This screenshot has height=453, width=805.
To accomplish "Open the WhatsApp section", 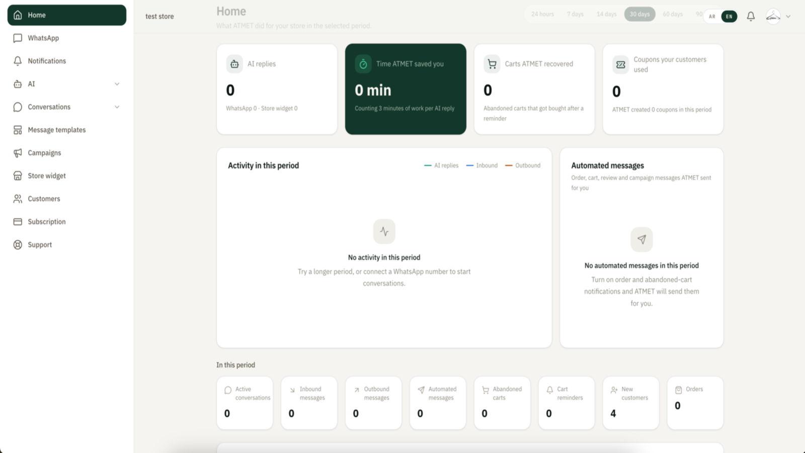I will pyautogui.click(x=67, y=38).
